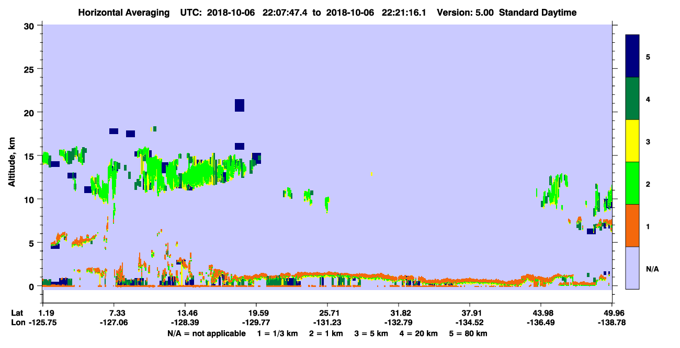
Task: Click the longitude value -138.78
Action: (613, 323)
